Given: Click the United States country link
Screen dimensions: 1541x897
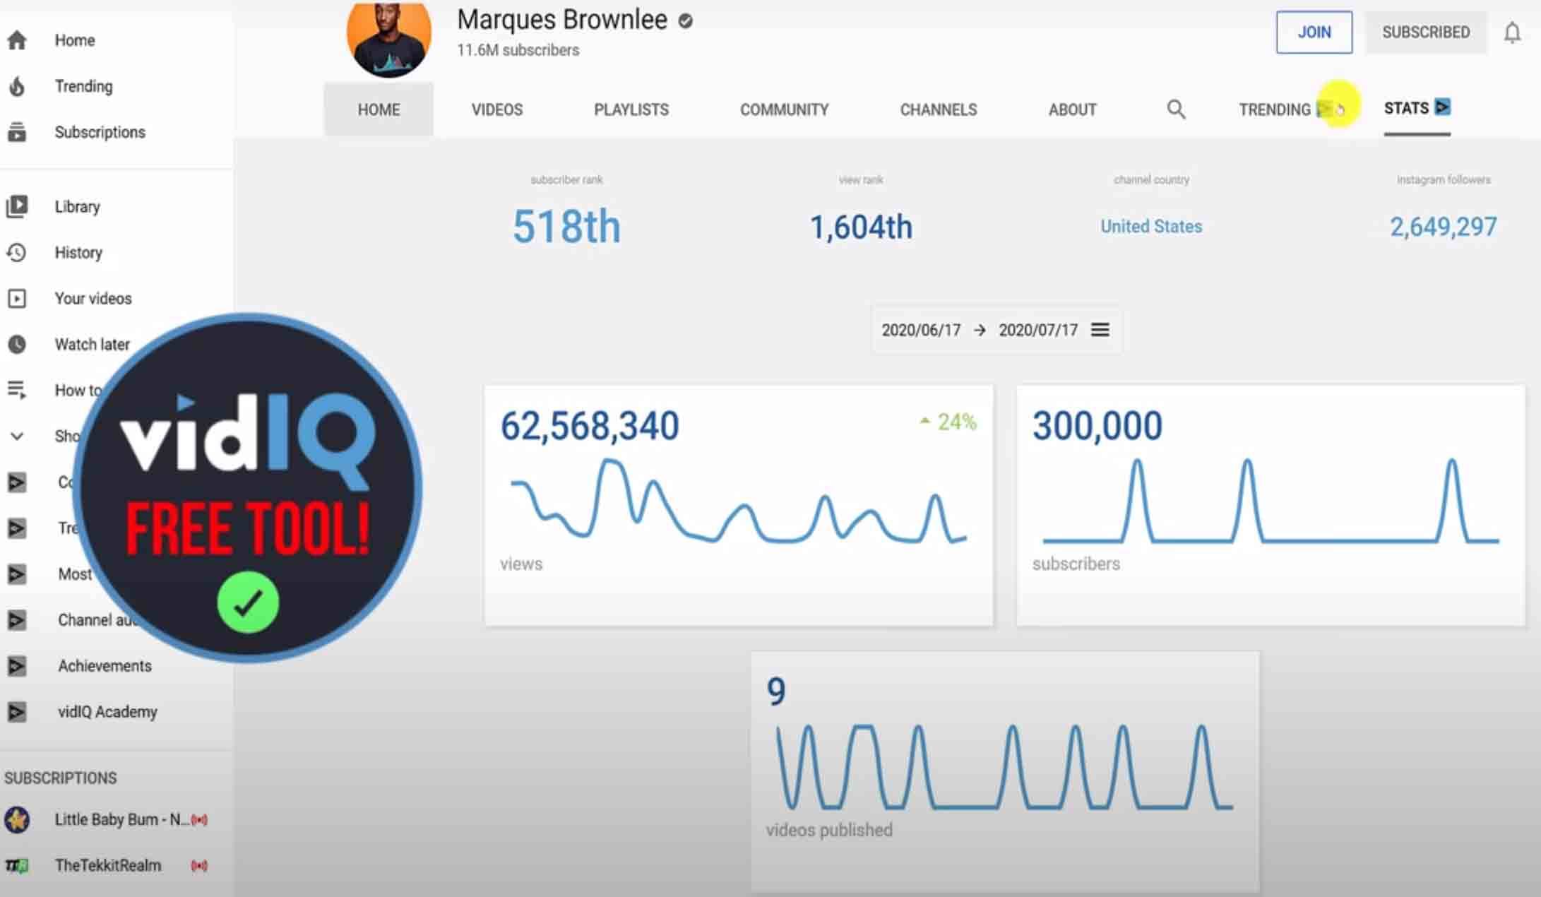Looking at the screenshot, I should tap(1150, 227).
